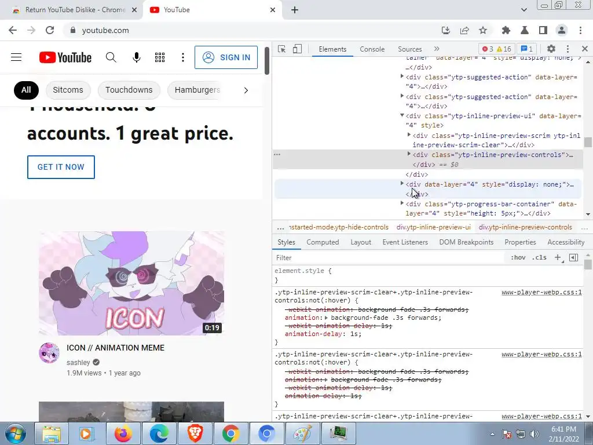Click the install app icon in address bar

pyautogui.click(x=446, y=30)
